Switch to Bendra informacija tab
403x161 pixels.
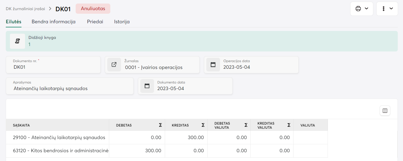point(53,22)
